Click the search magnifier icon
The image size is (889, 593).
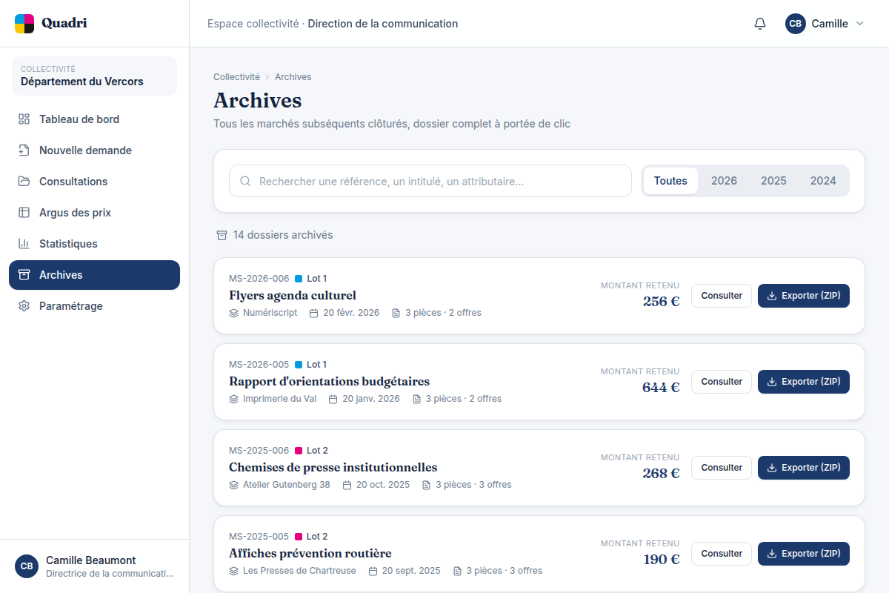245,181
